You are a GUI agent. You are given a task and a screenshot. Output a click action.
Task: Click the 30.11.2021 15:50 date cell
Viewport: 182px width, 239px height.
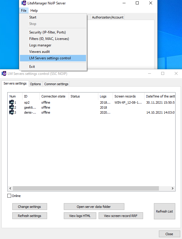[x=160, y=102]
